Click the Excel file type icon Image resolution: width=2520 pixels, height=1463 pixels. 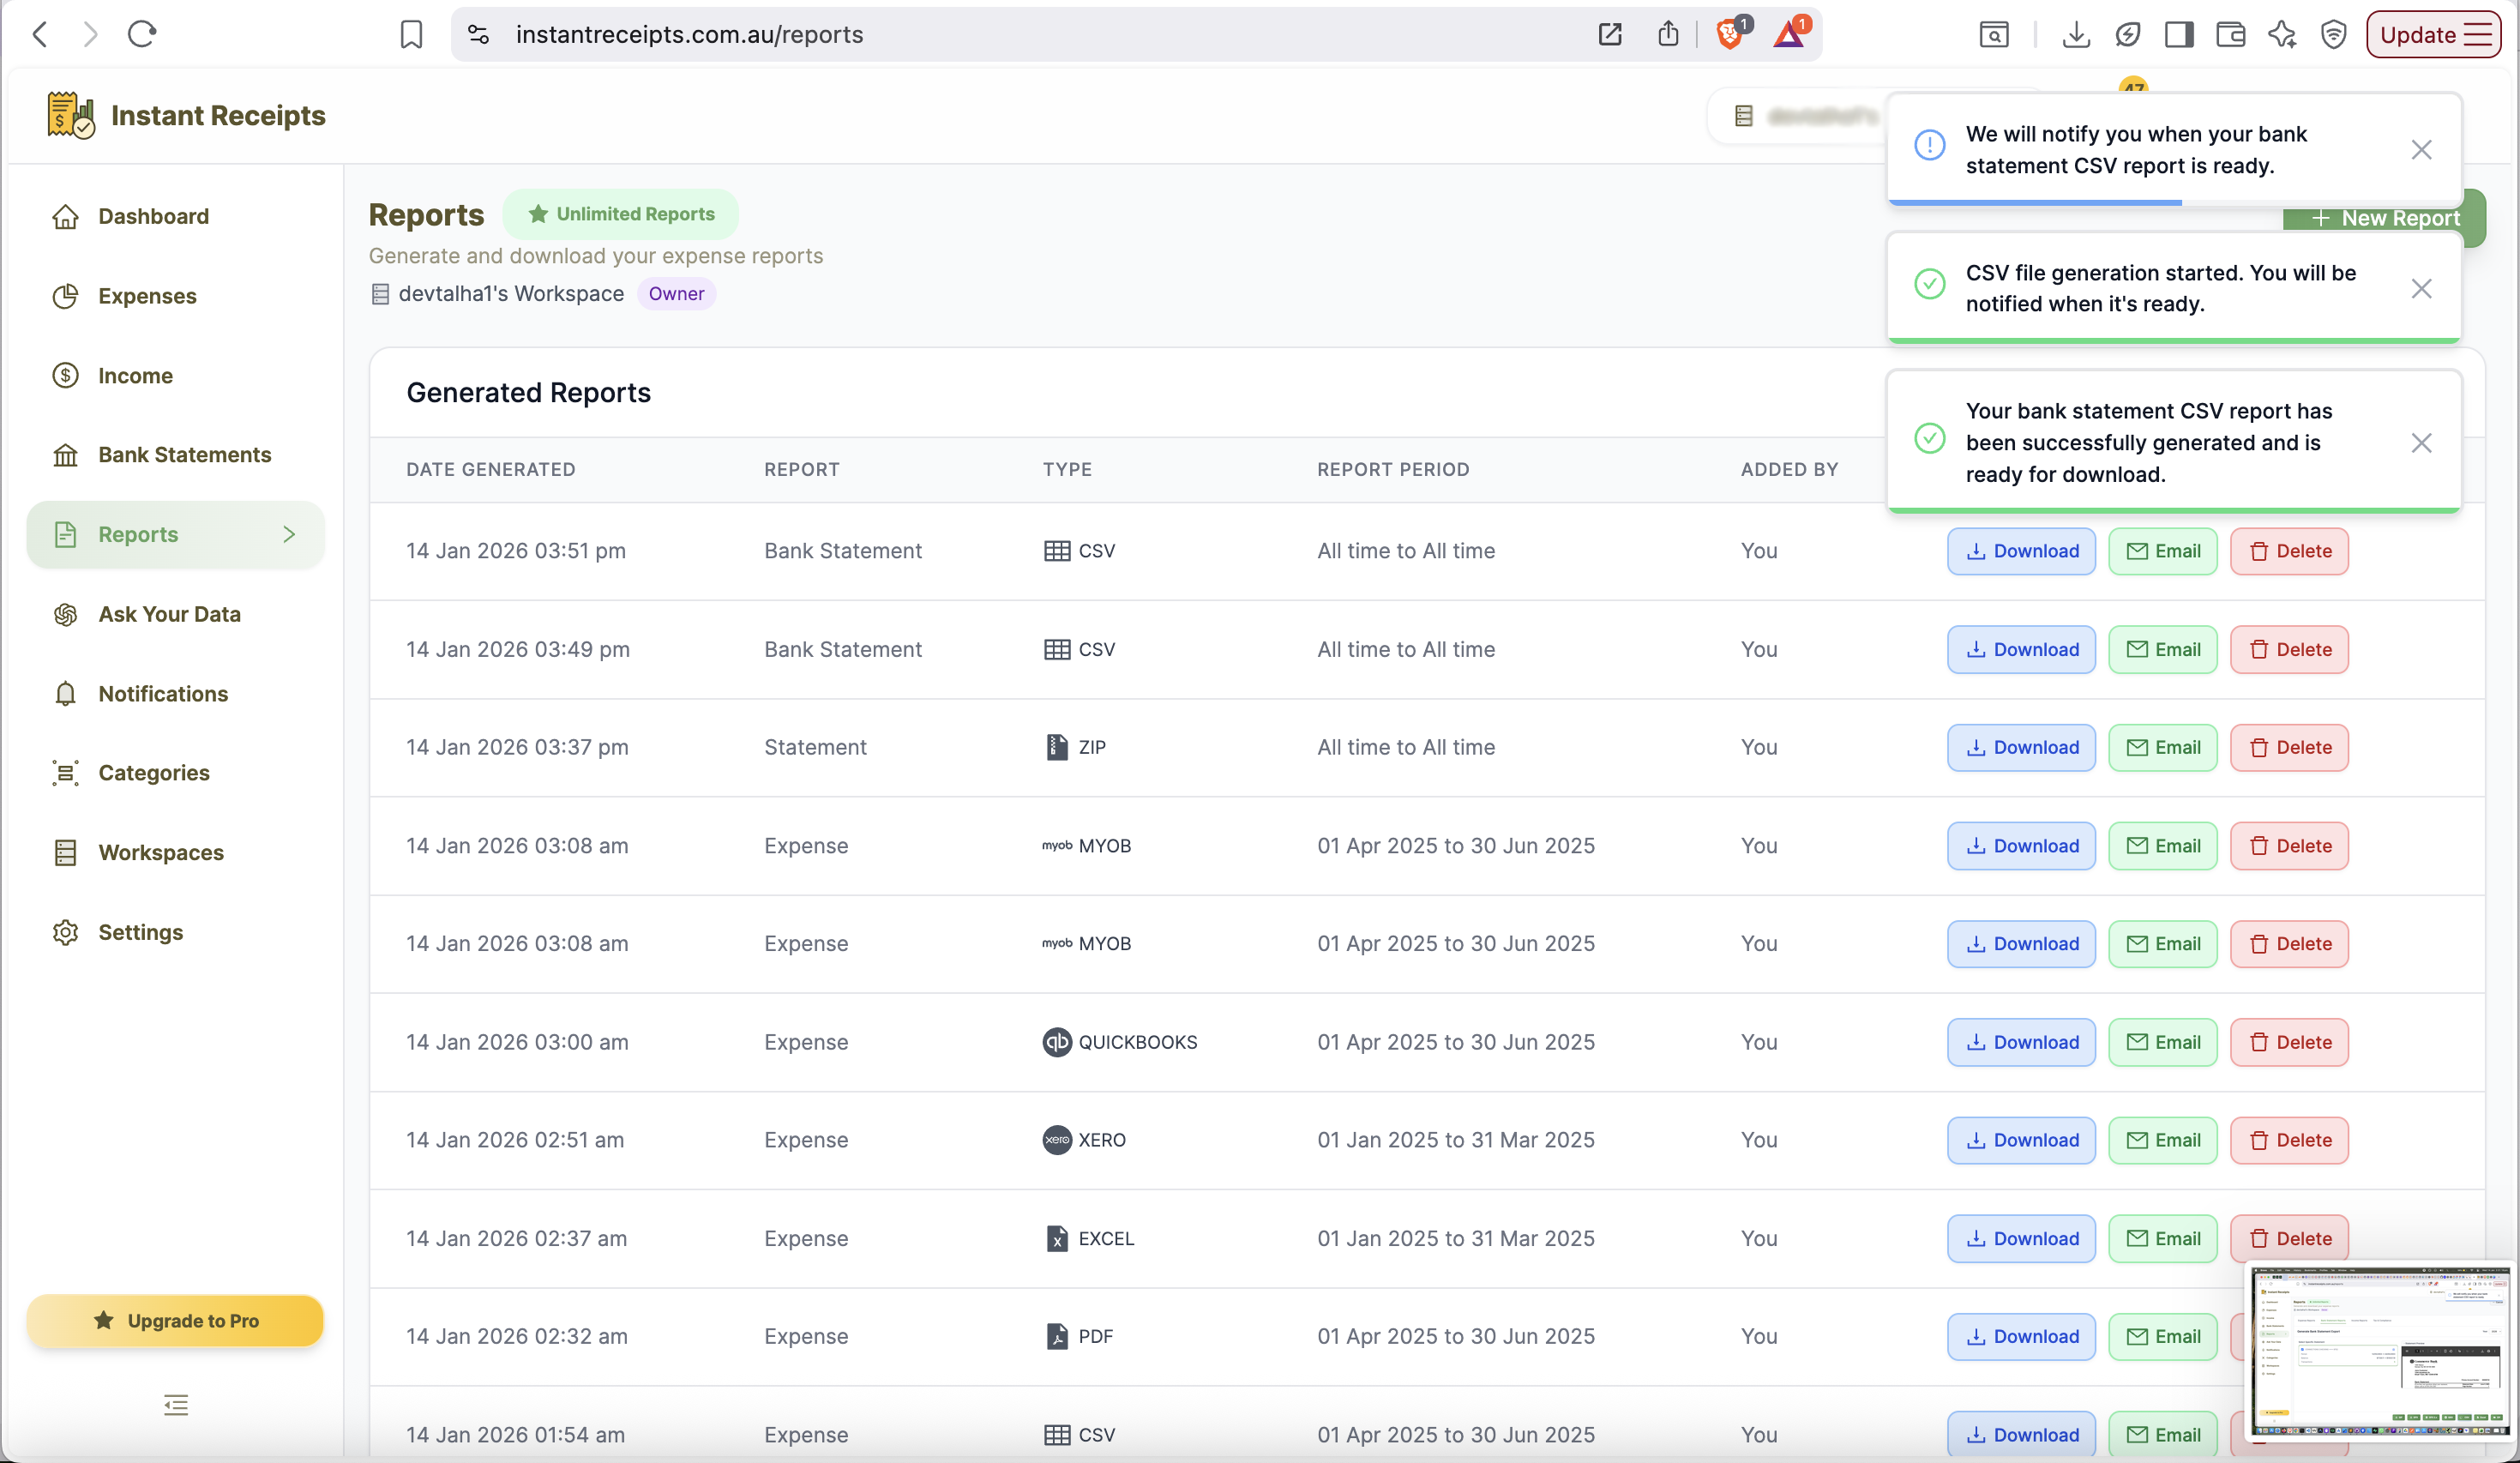pos(1057,1239)
